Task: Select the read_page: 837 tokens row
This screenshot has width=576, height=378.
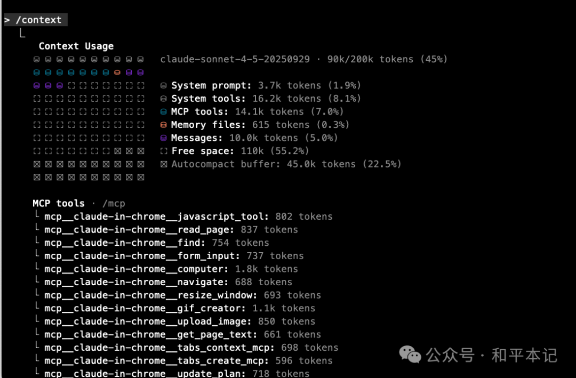Action: [x=166, y=230]
